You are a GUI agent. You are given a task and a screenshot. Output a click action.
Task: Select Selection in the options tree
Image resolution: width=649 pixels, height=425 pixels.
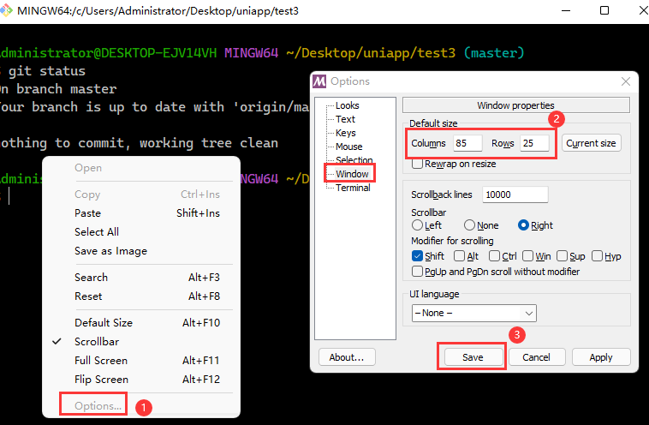(x=354, y=160)
